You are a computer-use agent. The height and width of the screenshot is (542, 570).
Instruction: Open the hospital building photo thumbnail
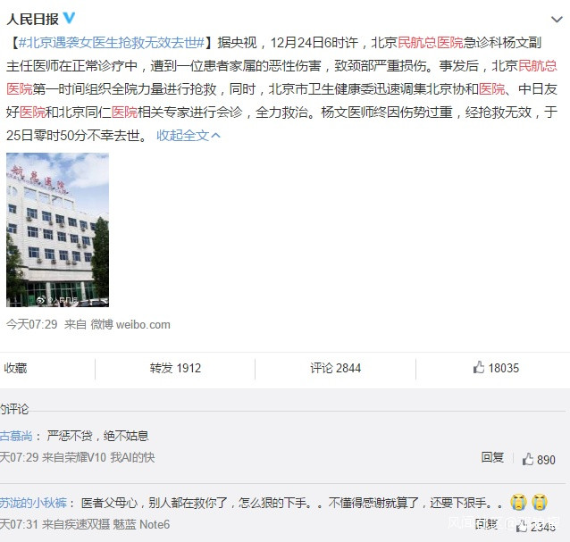(x=57, y=229)
